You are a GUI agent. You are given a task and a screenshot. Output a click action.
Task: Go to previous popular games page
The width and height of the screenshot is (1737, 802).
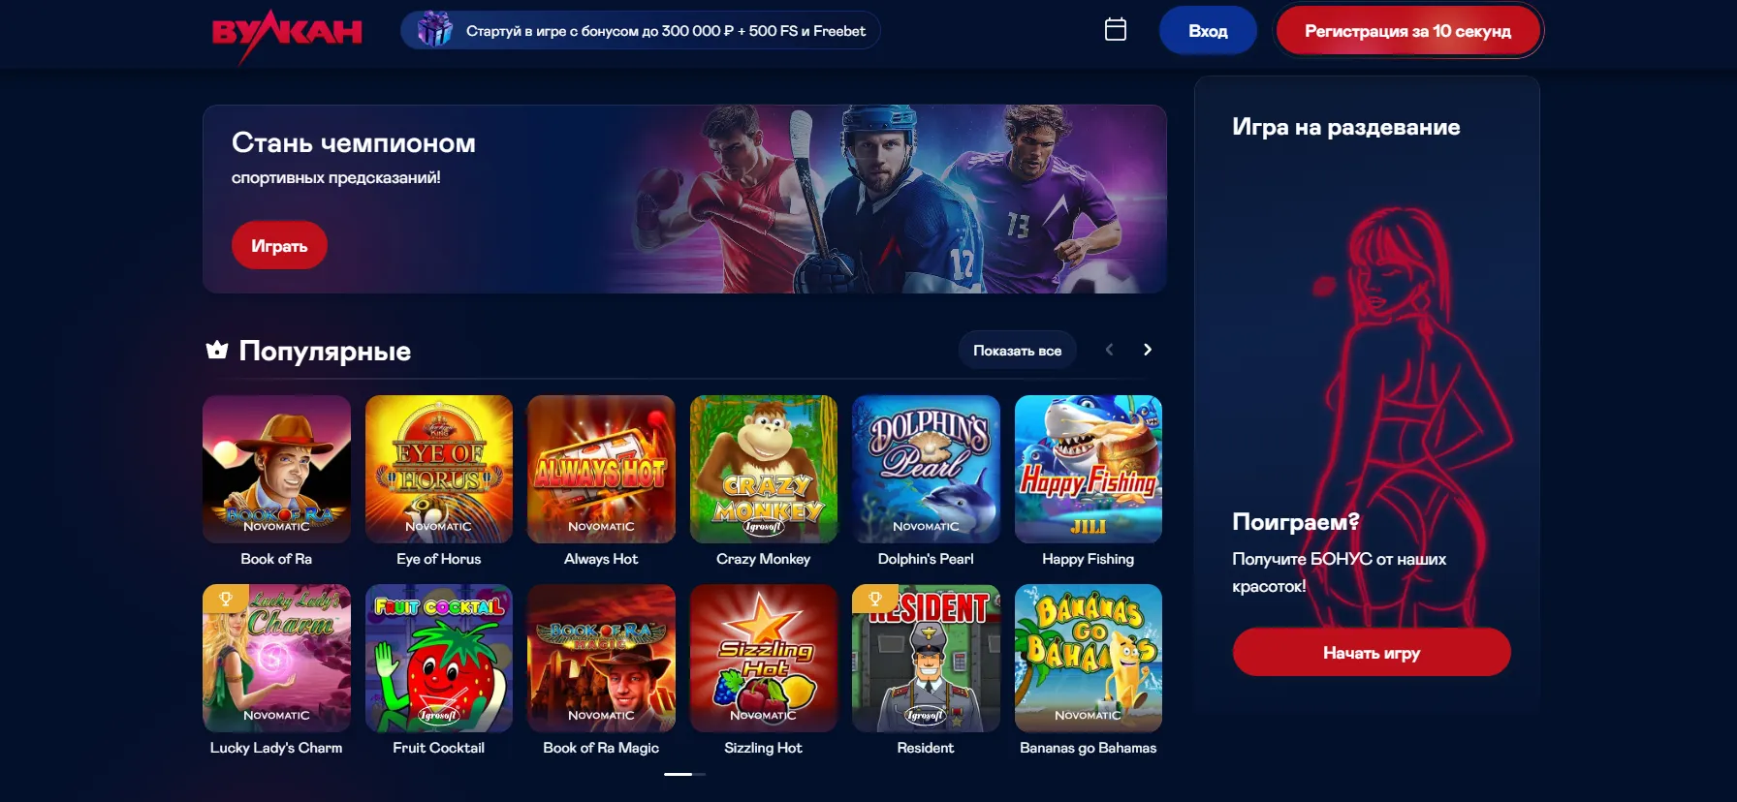tap(1109, 350)
